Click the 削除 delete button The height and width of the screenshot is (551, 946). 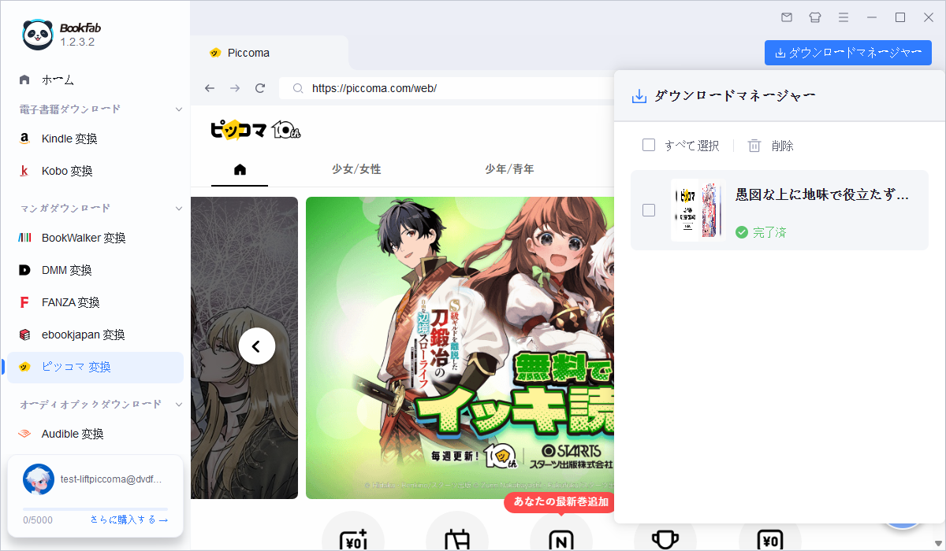[771, 146]
